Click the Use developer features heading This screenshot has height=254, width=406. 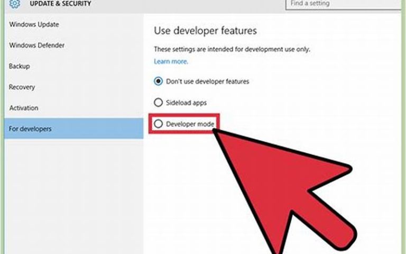pyautogui.click(x=205, y=31)
